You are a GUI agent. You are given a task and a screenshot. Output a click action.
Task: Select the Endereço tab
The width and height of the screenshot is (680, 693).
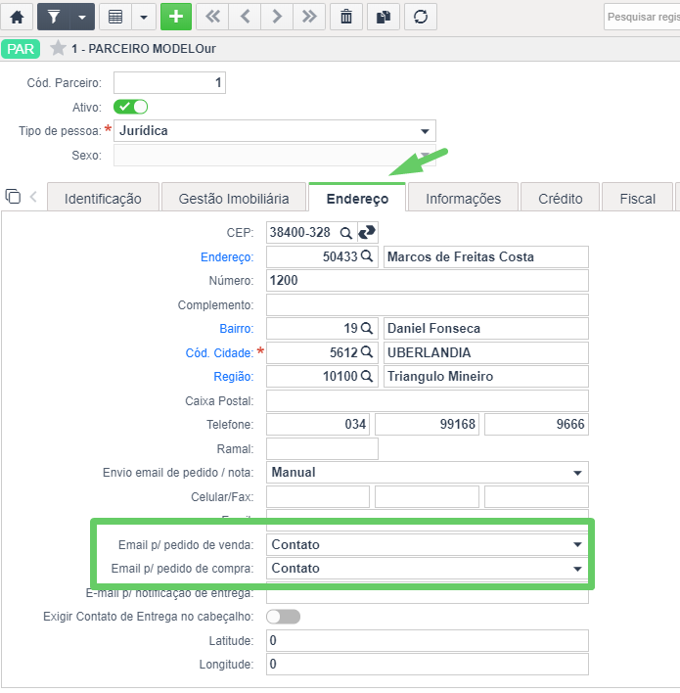point(357,199)
